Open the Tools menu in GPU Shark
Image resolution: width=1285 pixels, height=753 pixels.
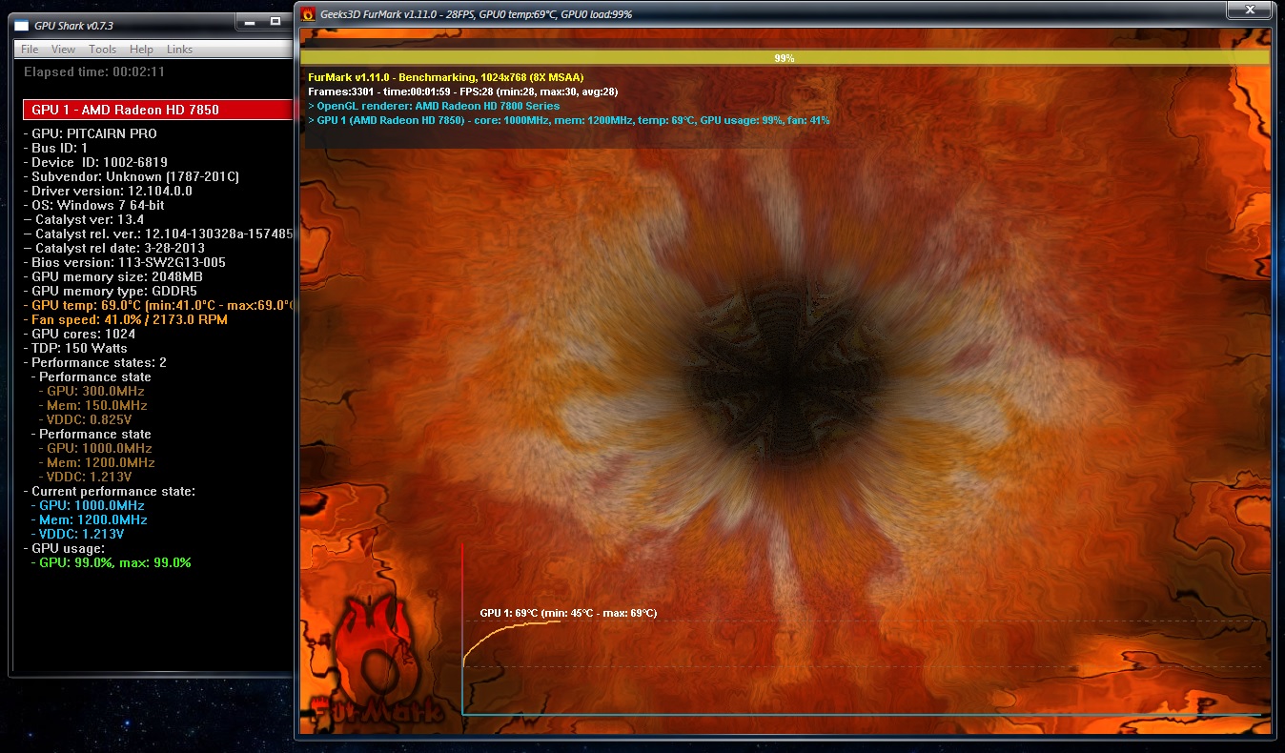[102, 50]
